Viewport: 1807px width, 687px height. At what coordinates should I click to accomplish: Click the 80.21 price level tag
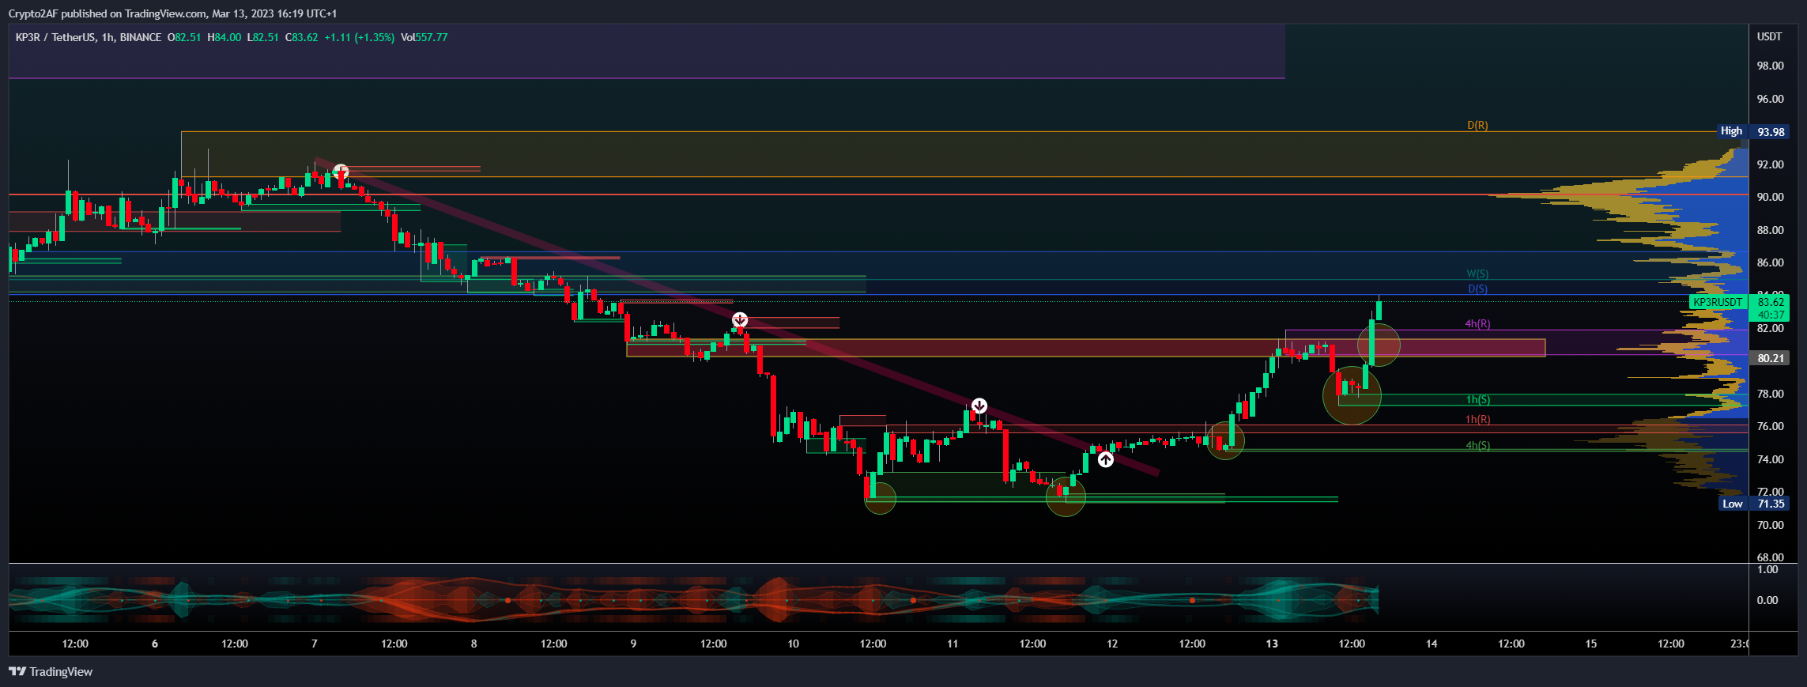[x=1771, y=358]
